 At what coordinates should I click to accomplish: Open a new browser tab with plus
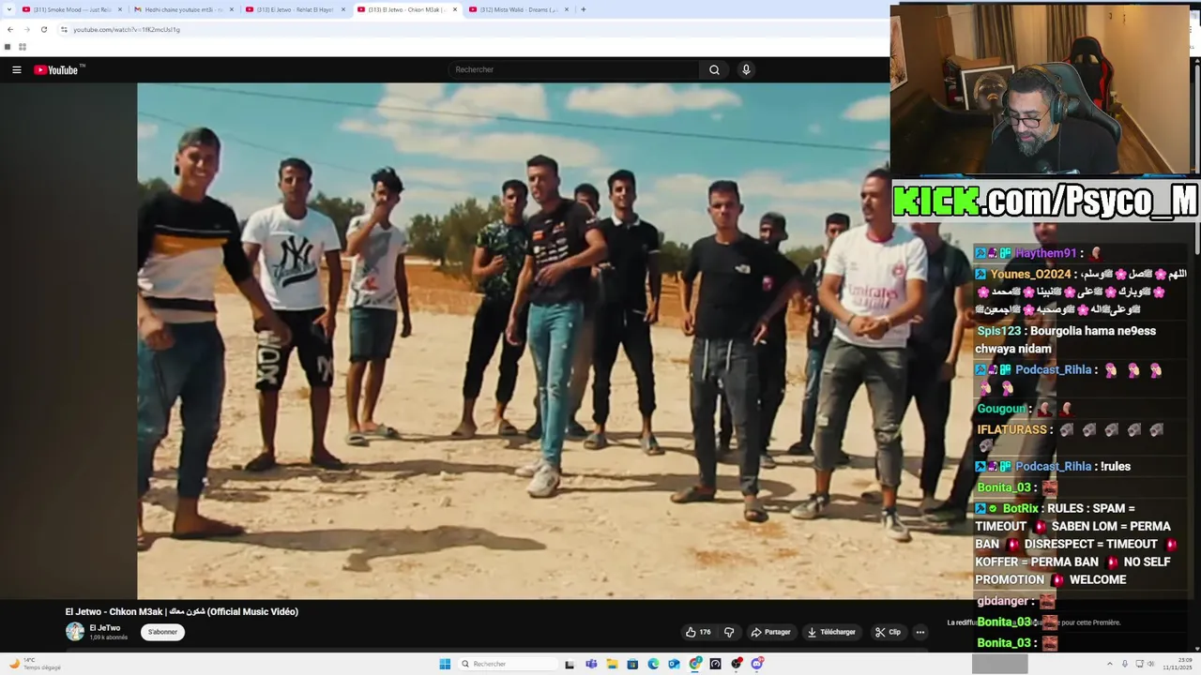click(583, 9)
